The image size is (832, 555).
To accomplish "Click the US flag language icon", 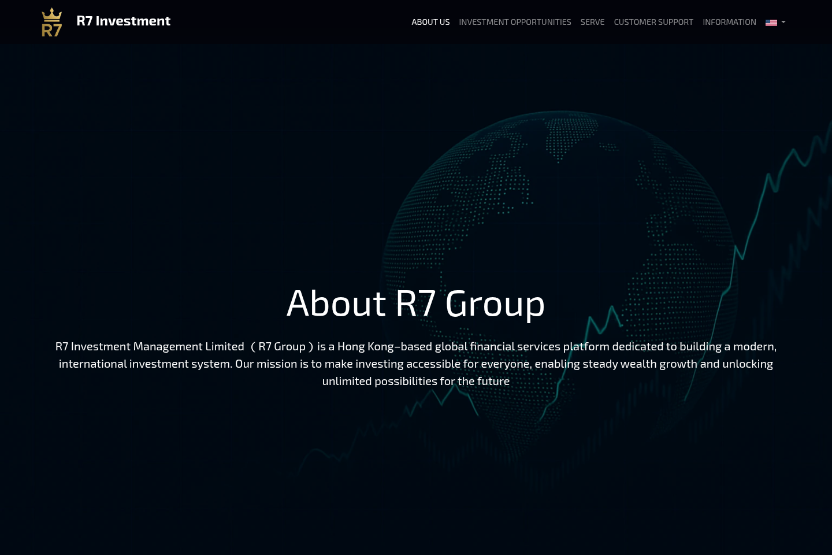I will (x=771, y=23).
